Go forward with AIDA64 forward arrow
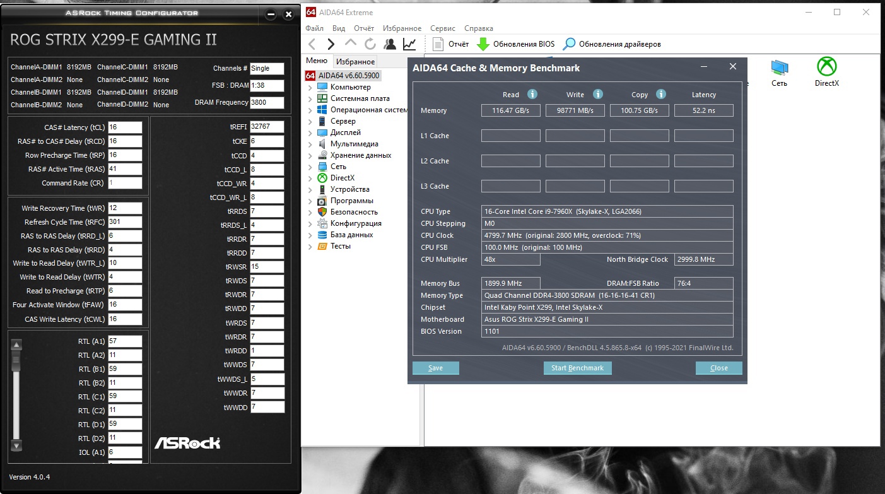The width and height of the screenshot is (885, 494). click(x=331, y=44)
